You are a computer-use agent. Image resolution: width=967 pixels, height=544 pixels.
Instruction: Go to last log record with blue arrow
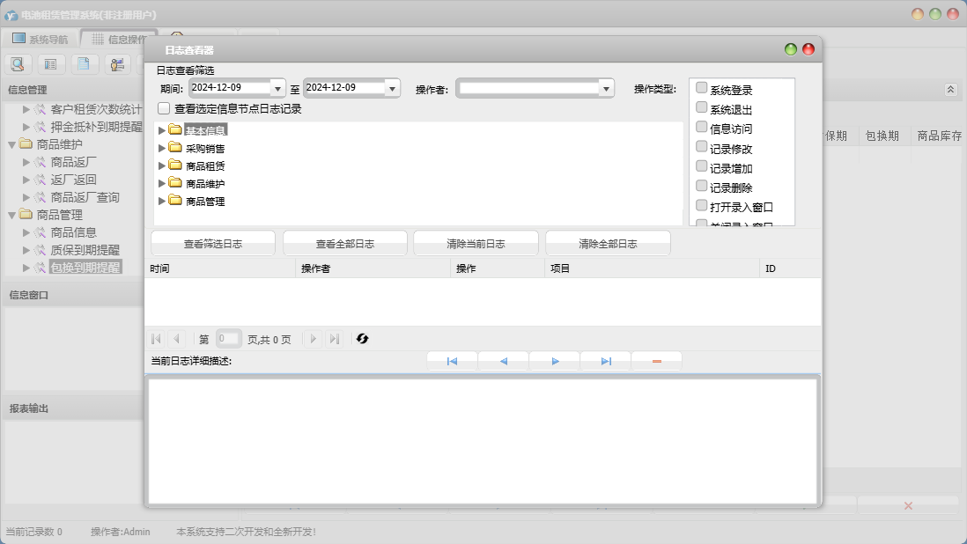(606, 361)
